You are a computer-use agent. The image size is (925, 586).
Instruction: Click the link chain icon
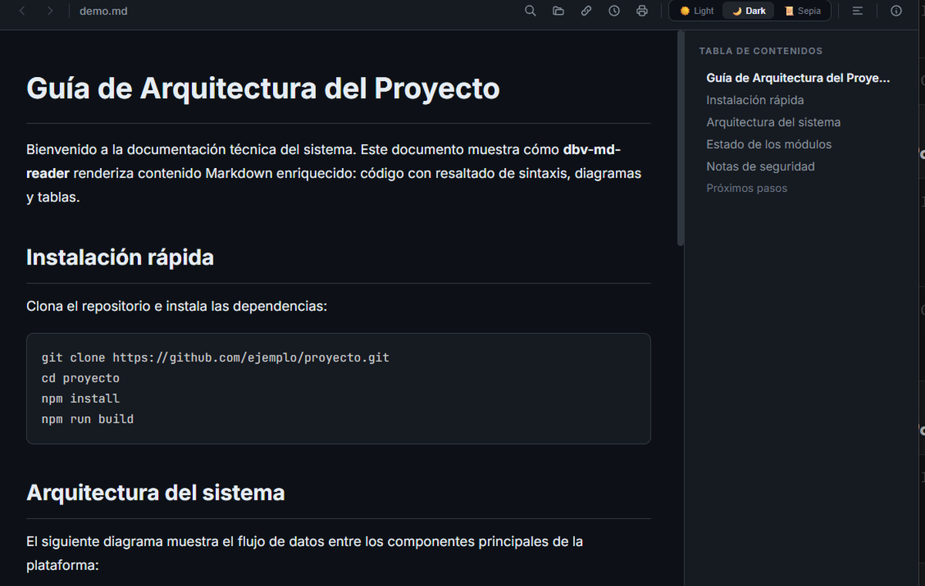coord(587,11)
